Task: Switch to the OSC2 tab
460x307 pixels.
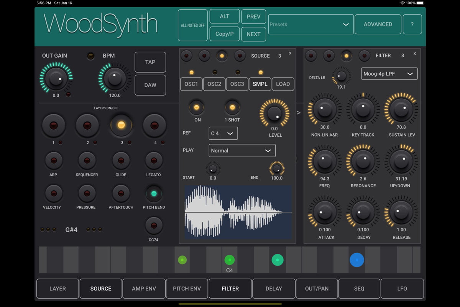Action: click(214, 84)
